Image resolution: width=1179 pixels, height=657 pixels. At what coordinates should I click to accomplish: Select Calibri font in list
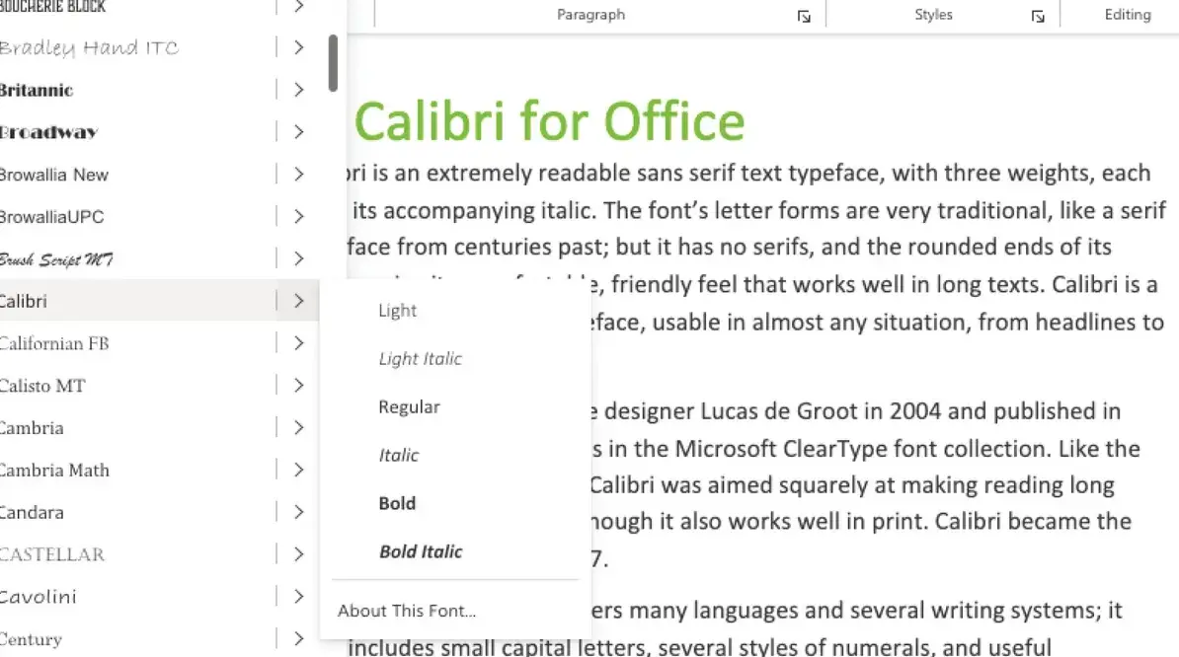(x=24, y=301)
